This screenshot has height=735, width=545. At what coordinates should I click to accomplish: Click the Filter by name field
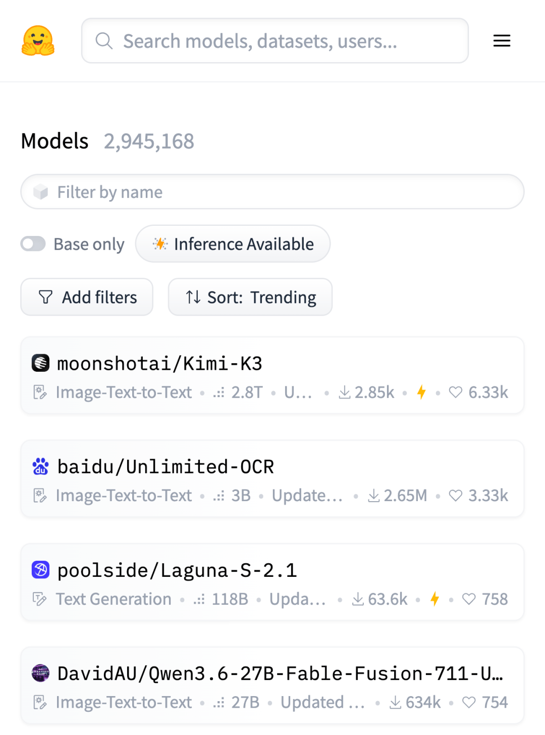point(272,192)
